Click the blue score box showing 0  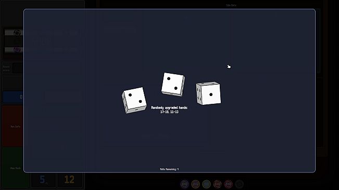tap(13, 97)
